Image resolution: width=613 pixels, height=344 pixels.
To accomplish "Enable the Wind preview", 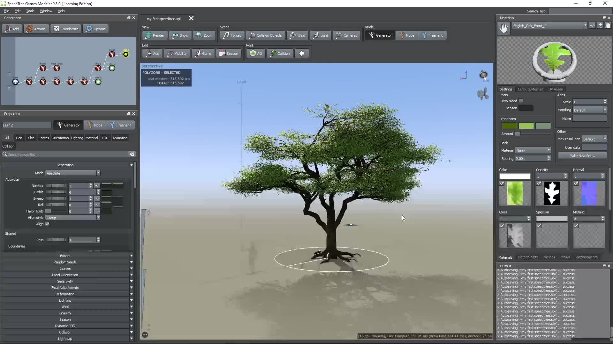I will (298, 35).
